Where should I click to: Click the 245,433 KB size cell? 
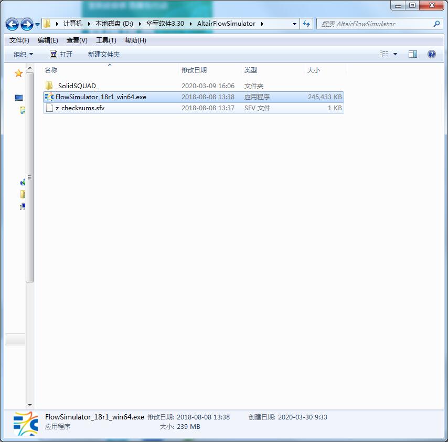[x=325, y=97]
